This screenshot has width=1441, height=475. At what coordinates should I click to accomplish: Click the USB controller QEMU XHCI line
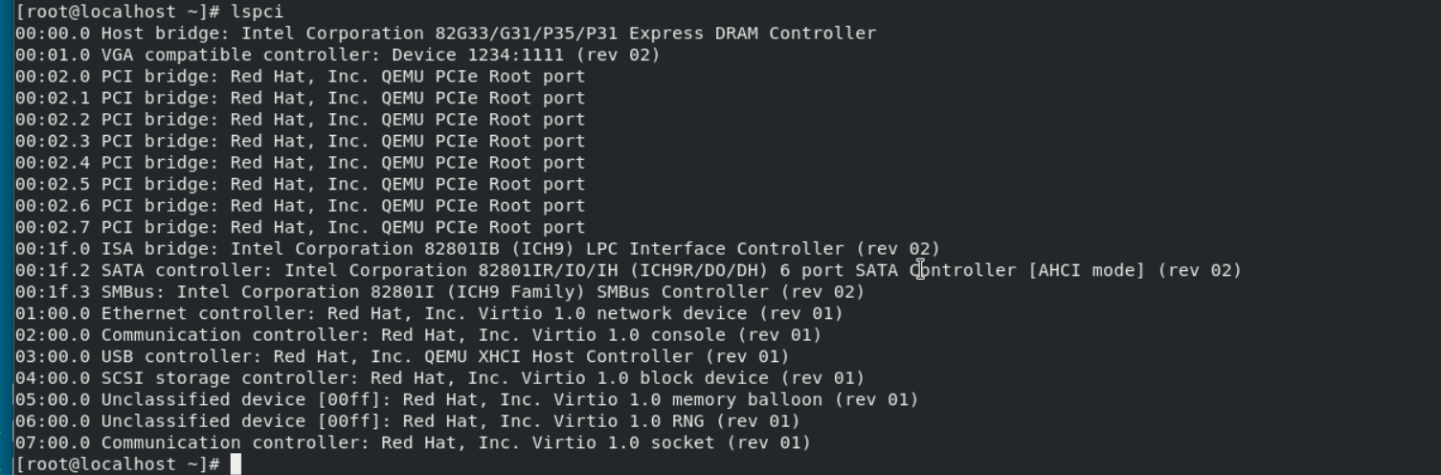401,356
